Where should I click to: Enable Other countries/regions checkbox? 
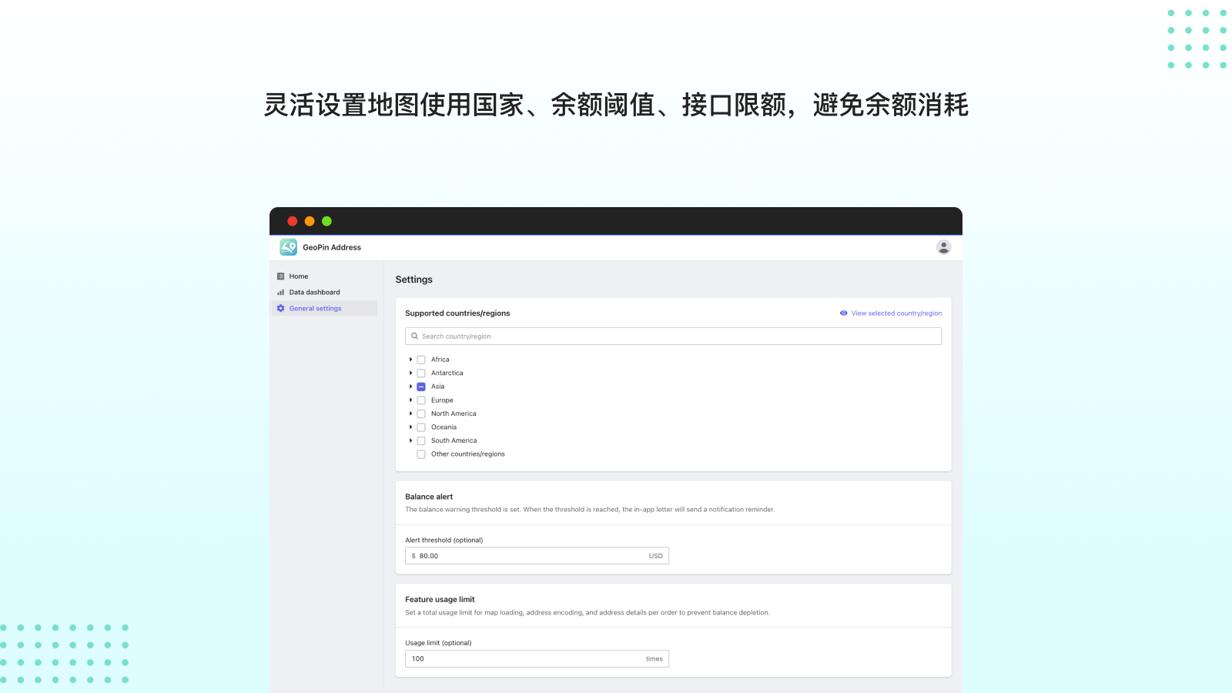tap(421, 454)
